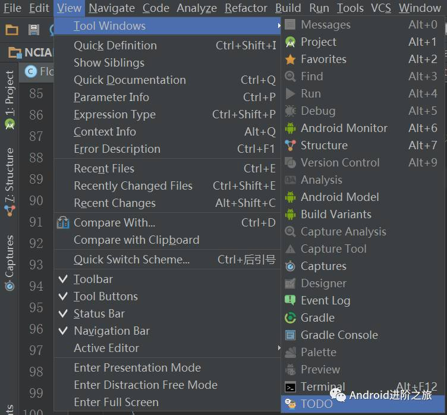Image resolution: width=447 pixels, height=415 pixels.
Task: Expand the Tool Windows submenu arrow
Action: point(279,26)
